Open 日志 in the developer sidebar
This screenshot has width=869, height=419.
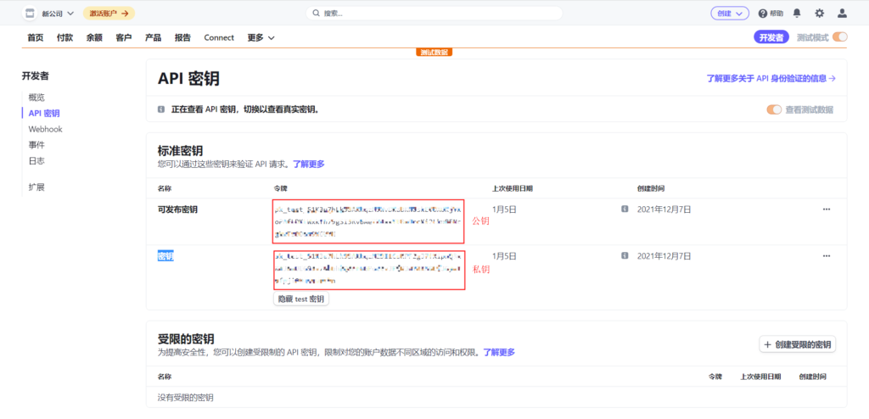tap(36, 160)
